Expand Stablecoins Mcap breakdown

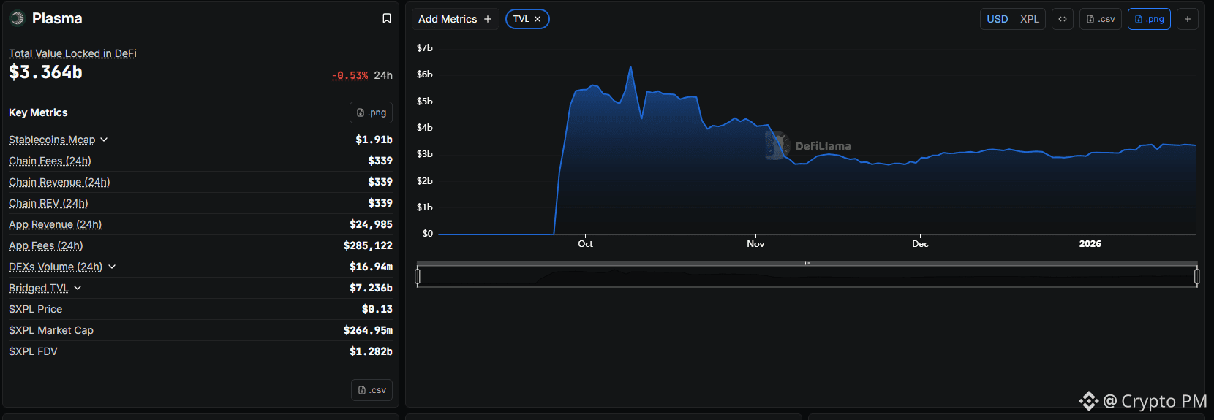[x=104, y=140]
